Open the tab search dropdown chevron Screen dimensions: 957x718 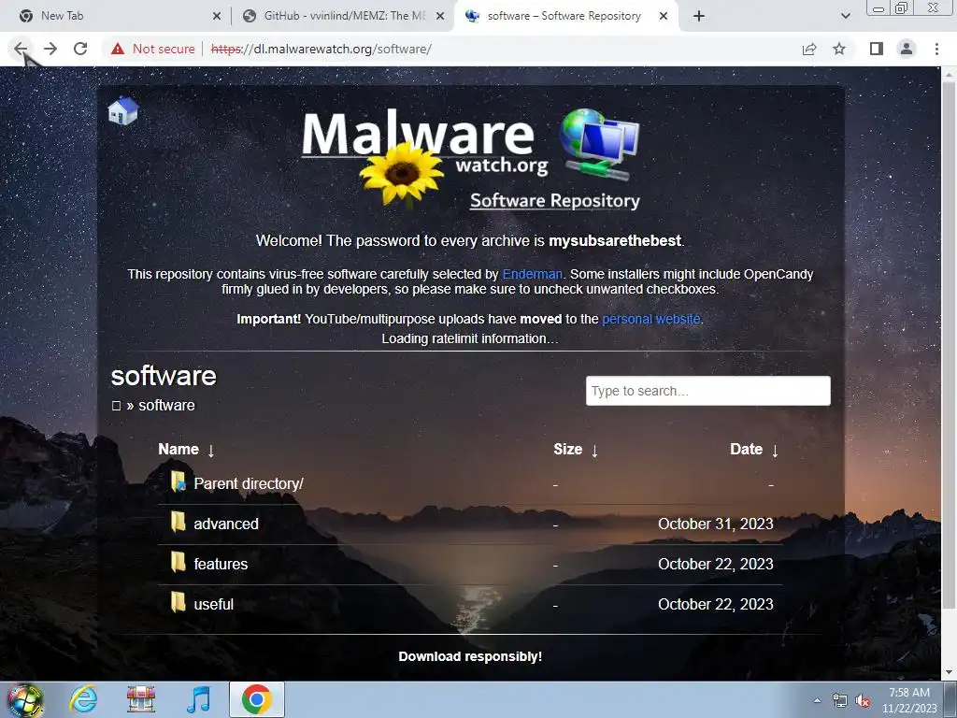pyautogui.click(x=845, y=16)
